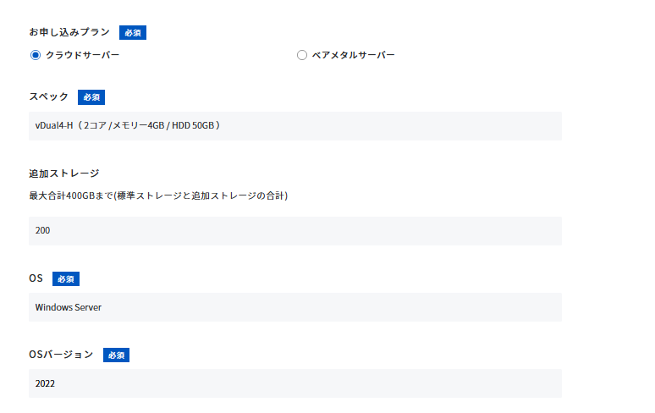Open the OS dropdown showing Windows Server

click(x=295, y=307)
